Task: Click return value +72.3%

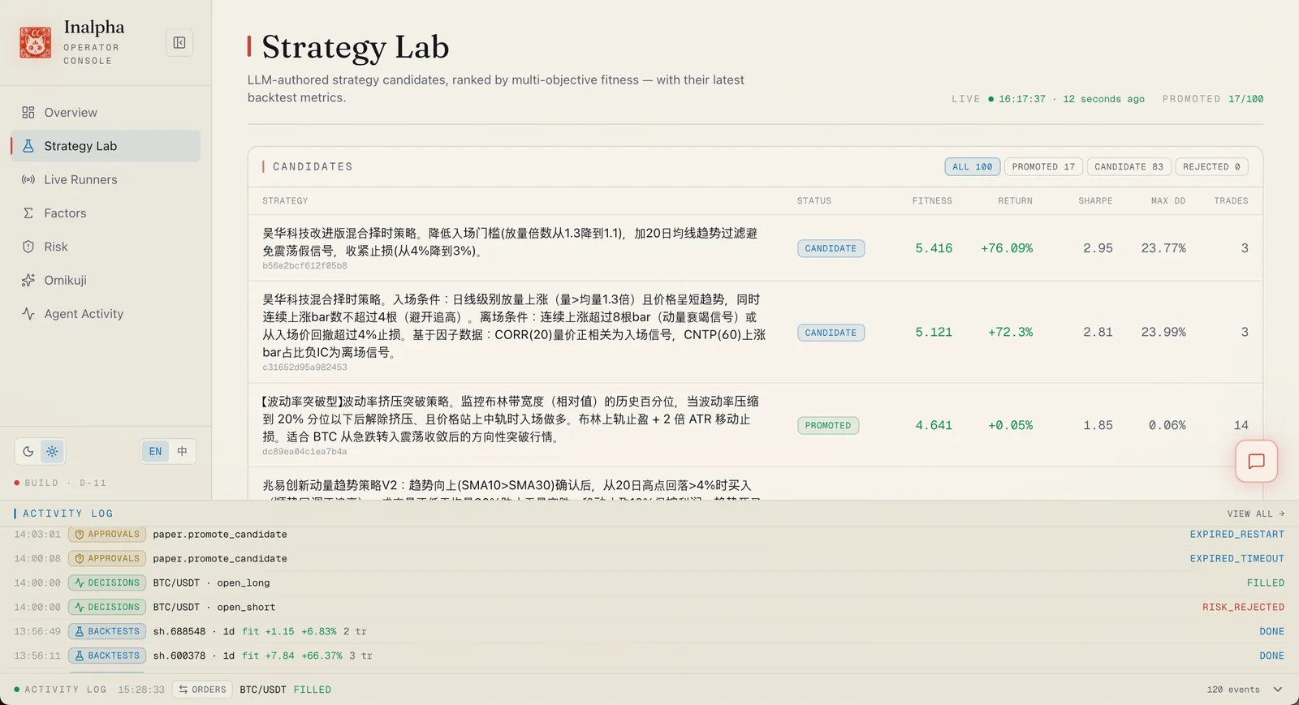Action: (x=1010, y=333)
